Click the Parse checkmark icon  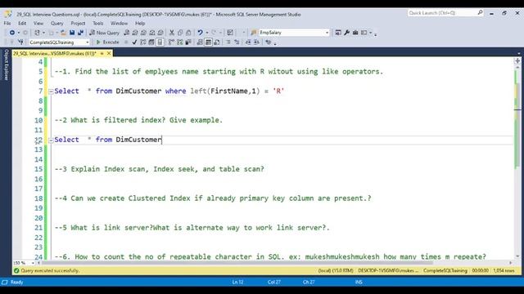pyautogui.click(x=134, y=42)
